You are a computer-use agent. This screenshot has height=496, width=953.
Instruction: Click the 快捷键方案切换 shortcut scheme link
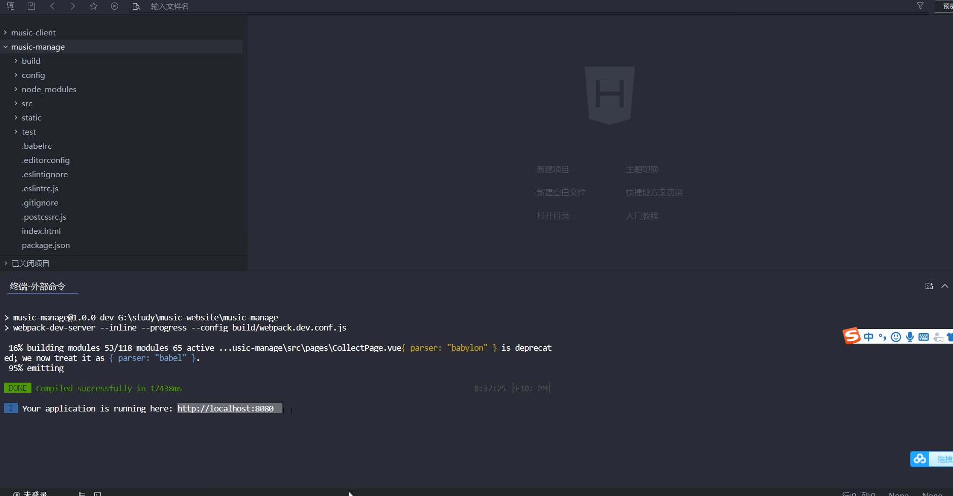(654, 192)
